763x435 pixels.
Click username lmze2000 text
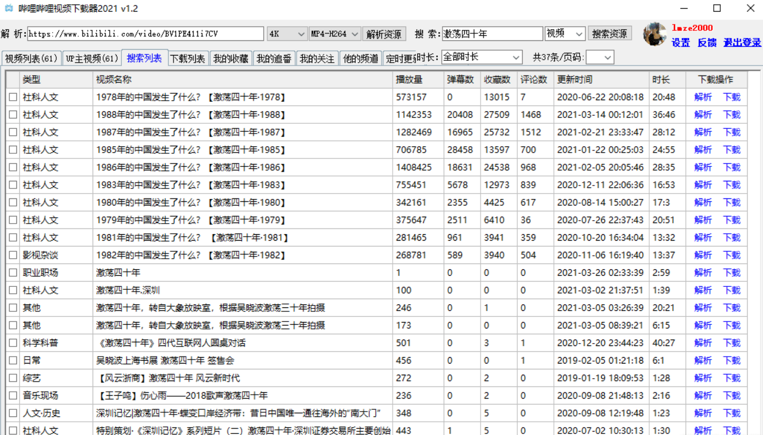(692, 28)
